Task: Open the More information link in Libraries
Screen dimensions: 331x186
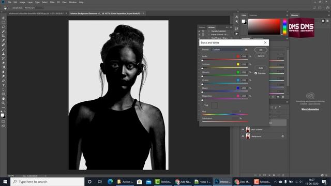Action: pos(310,109)
